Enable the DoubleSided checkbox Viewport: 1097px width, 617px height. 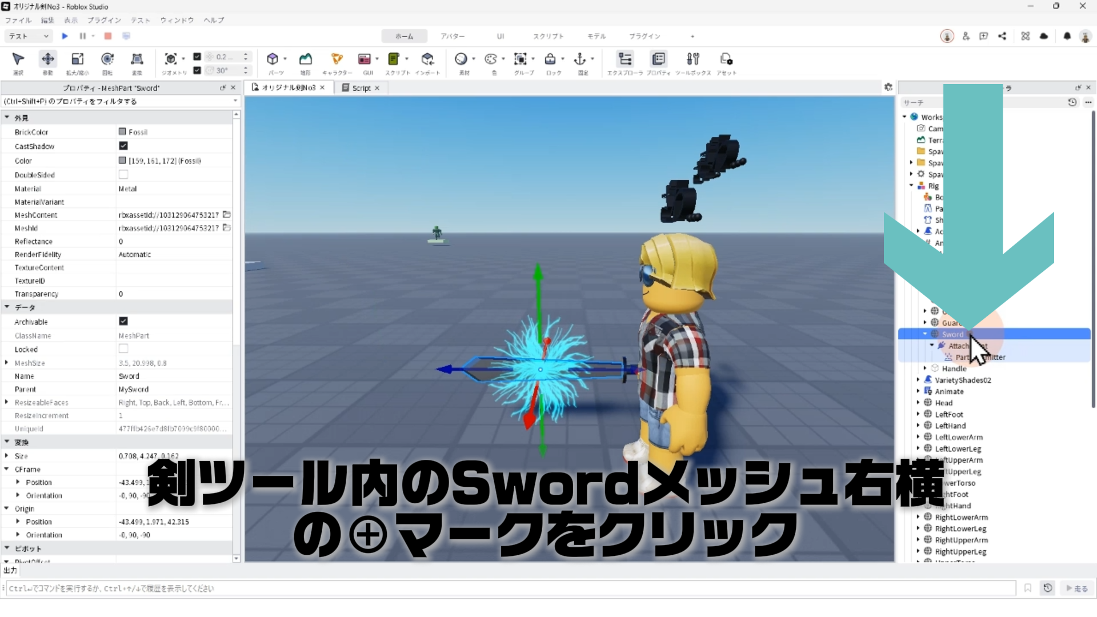coord(123,175)
